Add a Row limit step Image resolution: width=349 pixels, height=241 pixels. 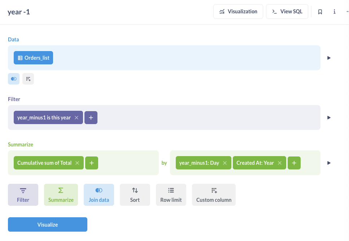tap(171, 195)
